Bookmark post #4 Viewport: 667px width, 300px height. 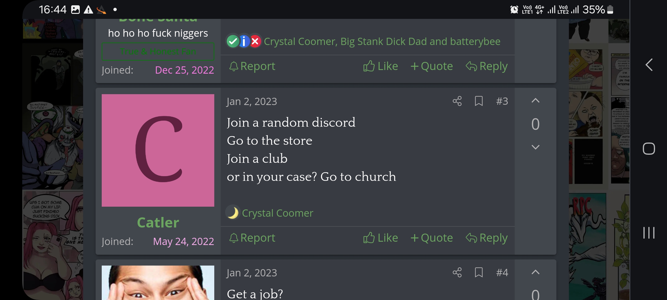coord(479,272)
